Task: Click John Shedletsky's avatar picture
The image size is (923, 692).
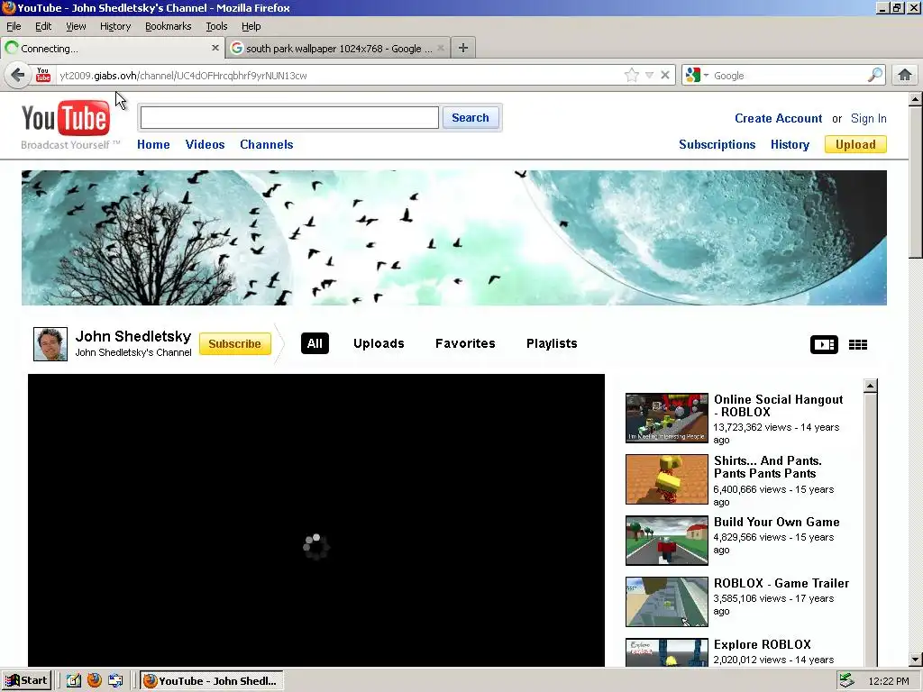Action: coord(50,344)
